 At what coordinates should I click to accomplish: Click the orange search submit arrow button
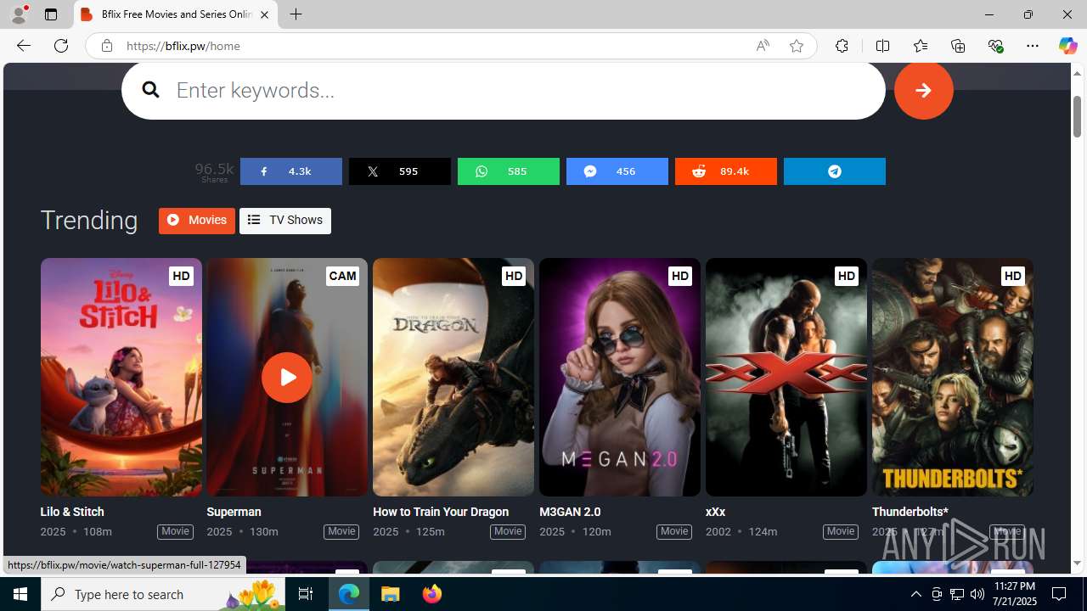coord(923,90)
